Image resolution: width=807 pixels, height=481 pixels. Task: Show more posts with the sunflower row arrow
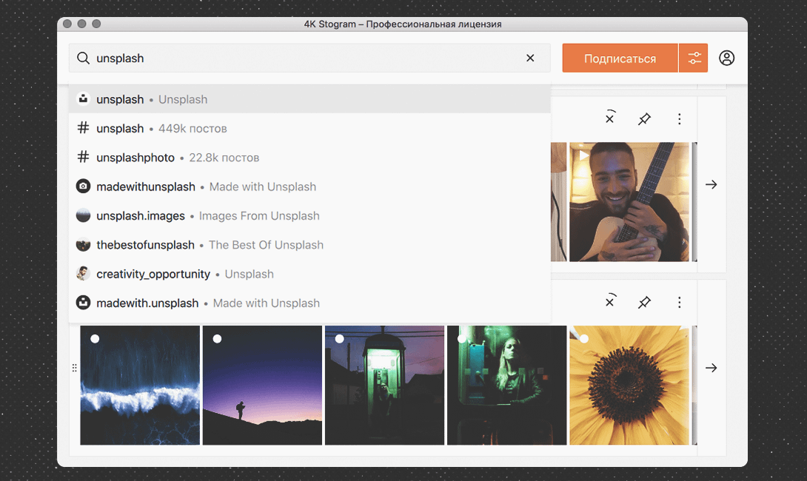(x=711, y=367)
